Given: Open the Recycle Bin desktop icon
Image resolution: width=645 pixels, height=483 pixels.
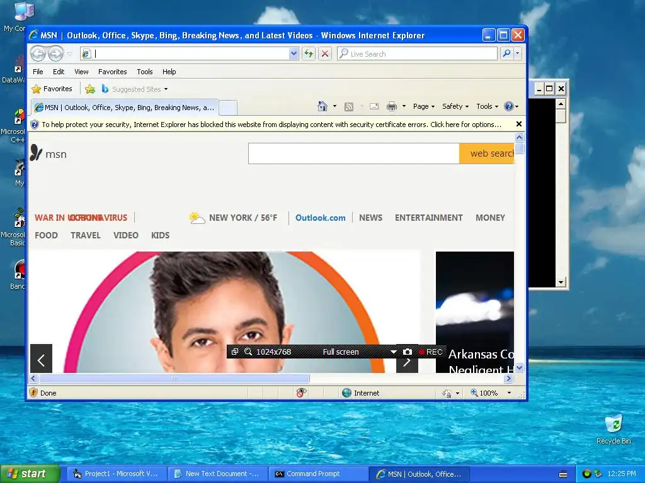Looking at the screenshot, I should (614, 430).
